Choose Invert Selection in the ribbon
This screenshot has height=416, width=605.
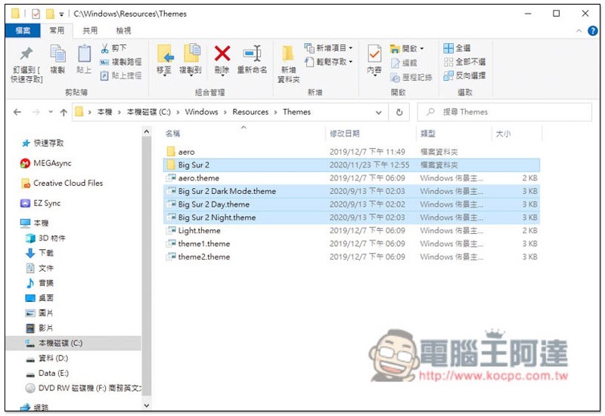[464, 75]
